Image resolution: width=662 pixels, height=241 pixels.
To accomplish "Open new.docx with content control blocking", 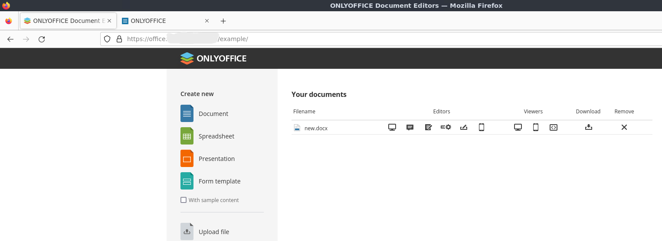I will 446,127.
